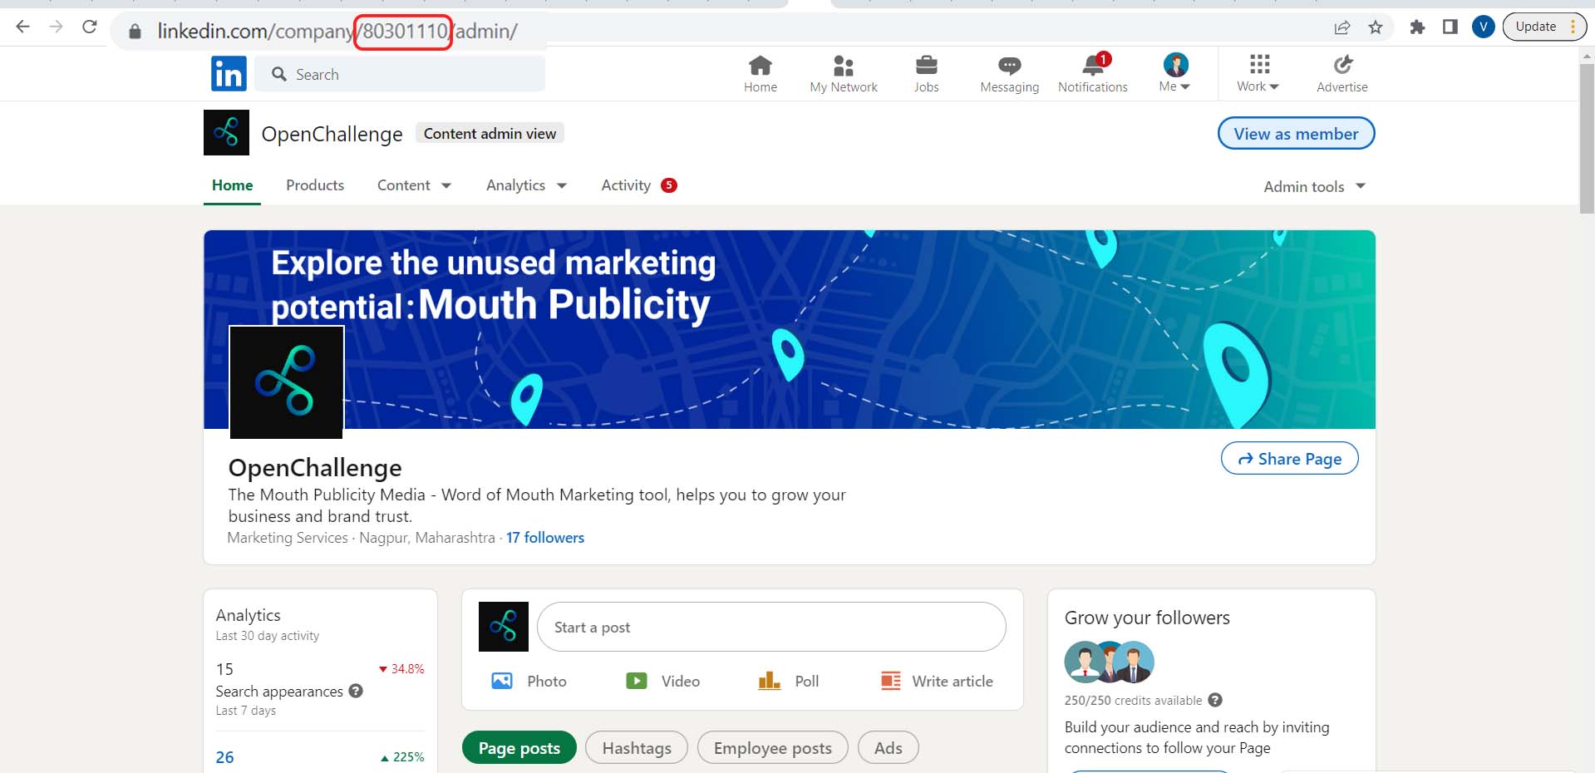
Task: Select the Home tab of the page
Action: coord(232,185)
